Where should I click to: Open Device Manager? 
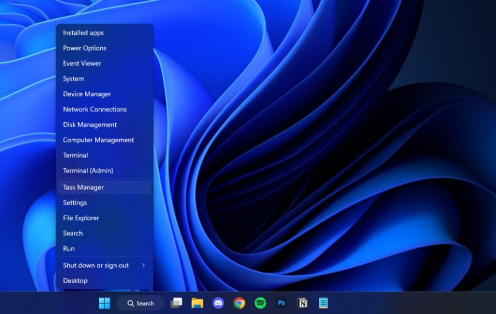point(105,94)
